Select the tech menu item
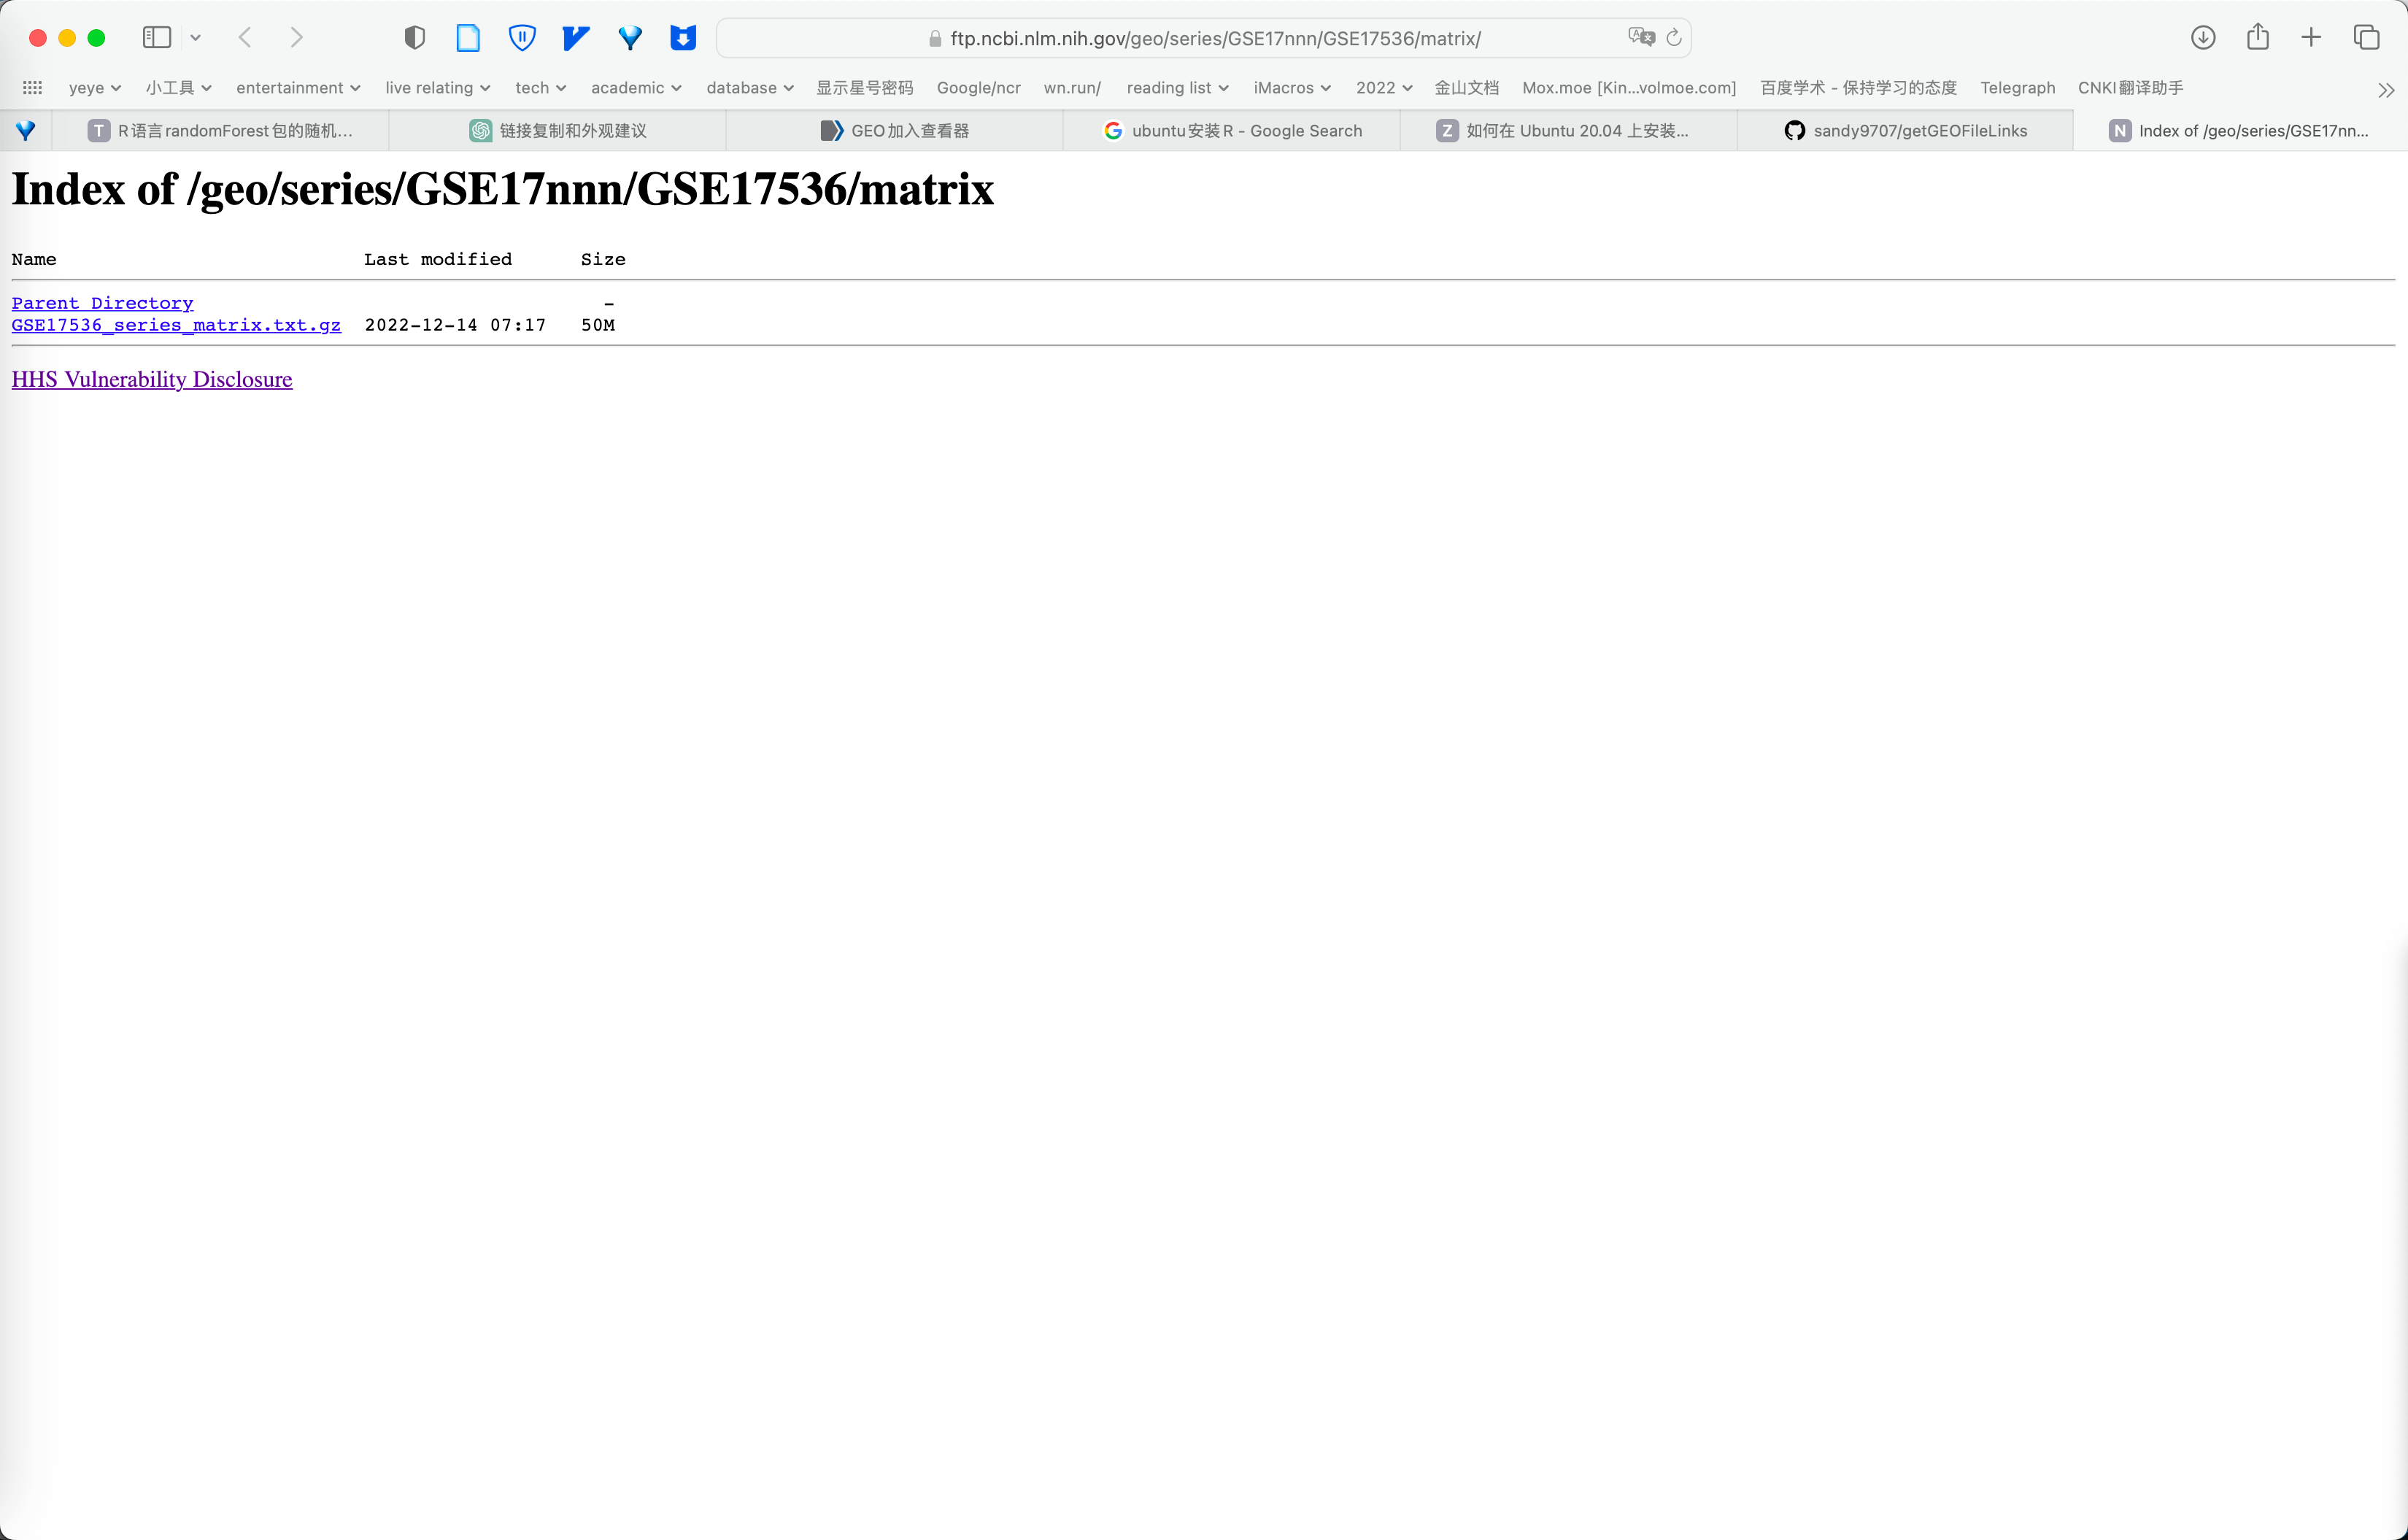The image size is (2408, 1540). click(539, 88)
